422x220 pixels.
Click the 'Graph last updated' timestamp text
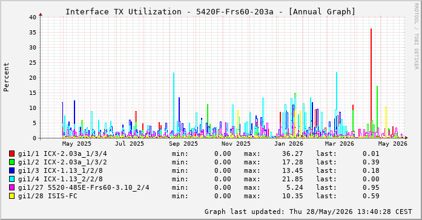tap(308, 212)
